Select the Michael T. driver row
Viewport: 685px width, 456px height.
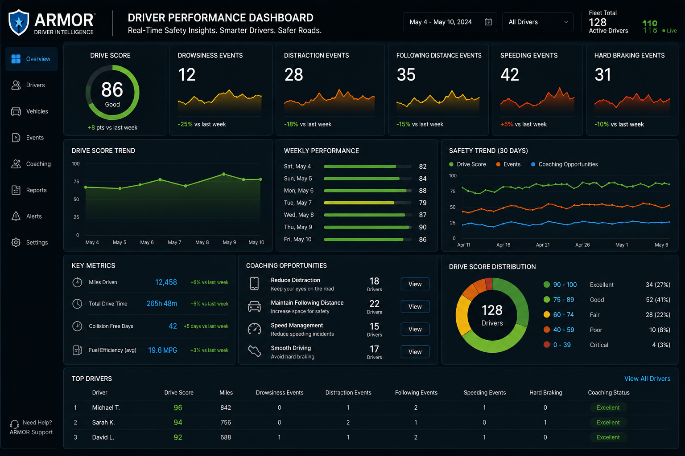[x=371, y=407]
